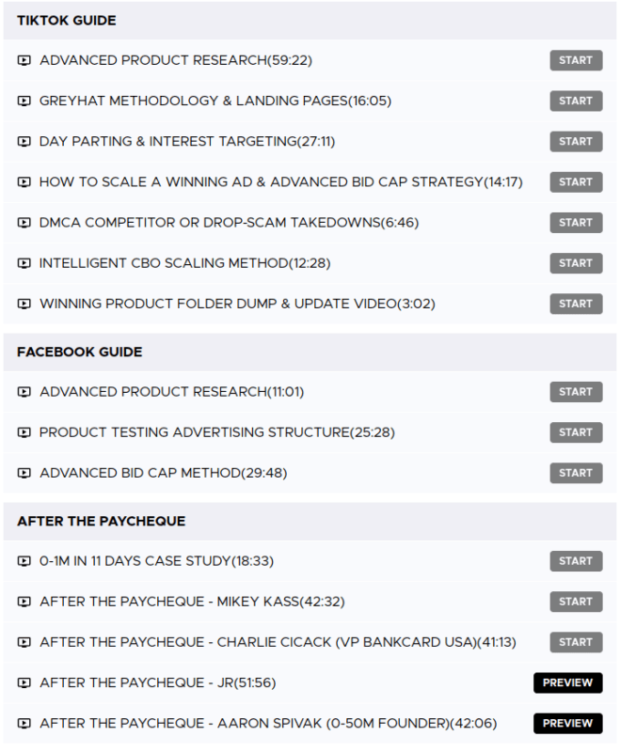620x752 pixels.
Task: Preview the After the Paycheque JR video
Action: pyautogui.click(x=567, y=682)
